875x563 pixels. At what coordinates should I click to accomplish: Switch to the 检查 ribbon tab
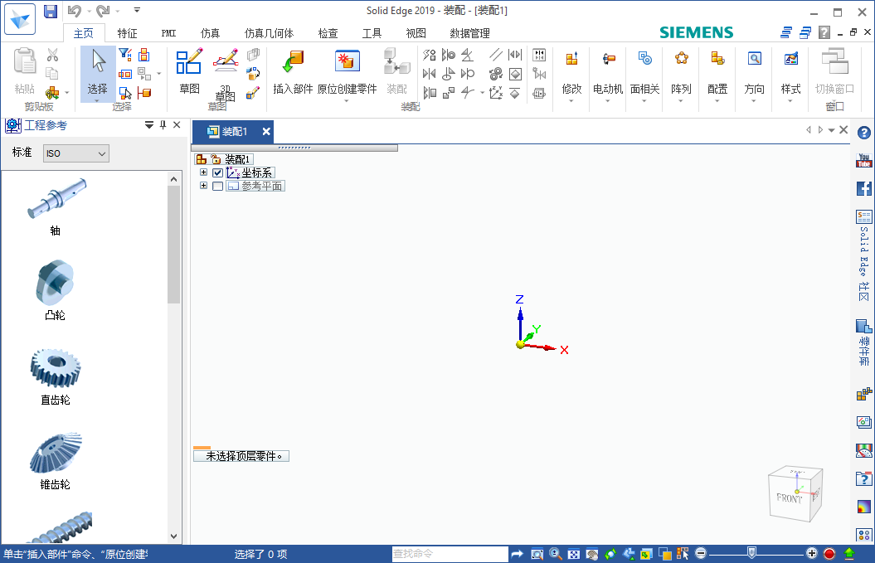(x=328, y=33)
